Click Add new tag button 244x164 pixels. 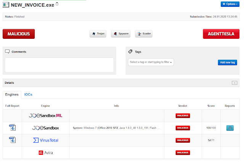227,62
